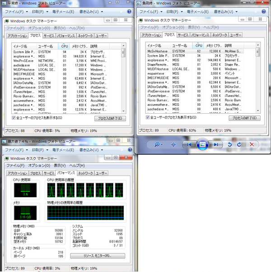The width and height of the screenshot is (271, 272).
Task: Click 電子メール(E) in 平常時 viewer
Action: click(63, 12)
